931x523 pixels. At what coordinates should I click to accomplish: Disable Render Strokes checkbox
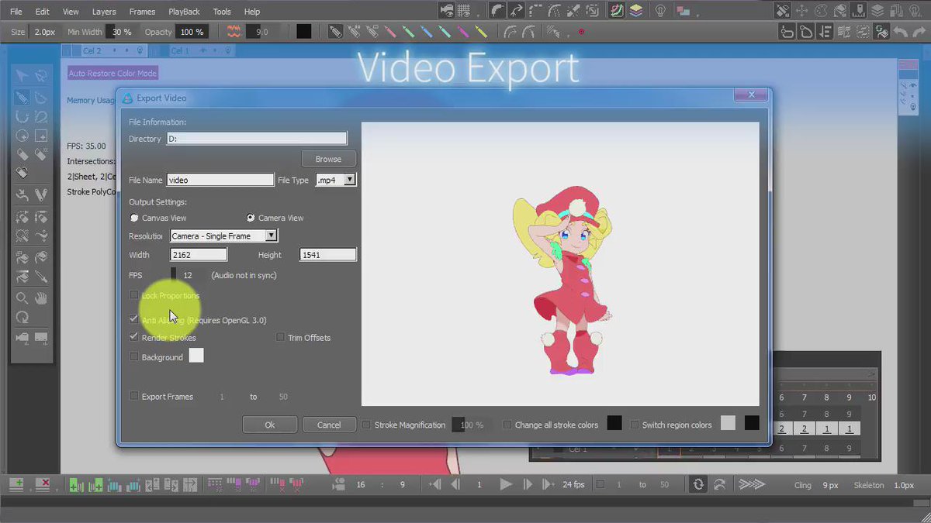coord(134,337)
